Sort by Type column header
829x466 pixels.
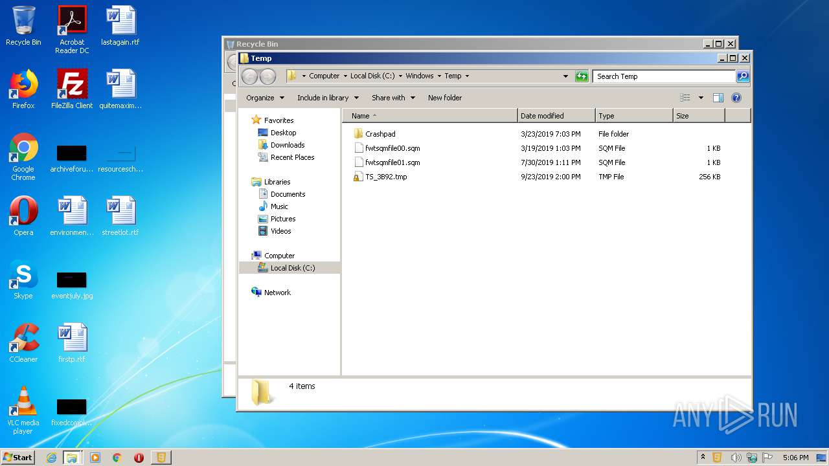point(634,116)
